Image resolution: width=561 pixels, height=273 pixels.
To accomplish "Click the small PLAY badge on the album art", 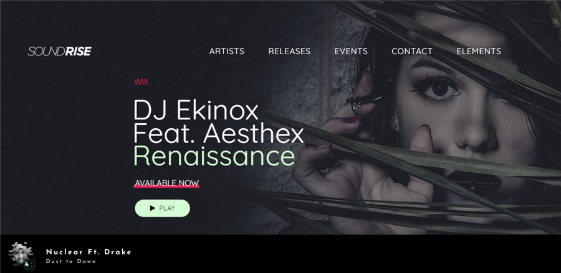I will tap(30, 264).
